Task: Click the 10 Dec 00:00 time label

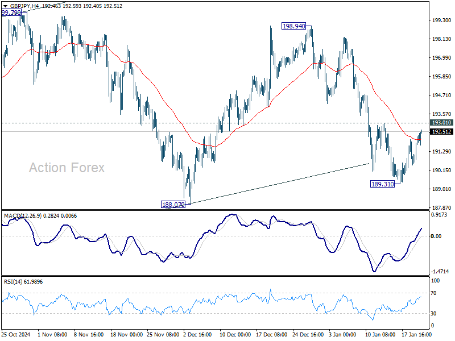Action: 235,334
